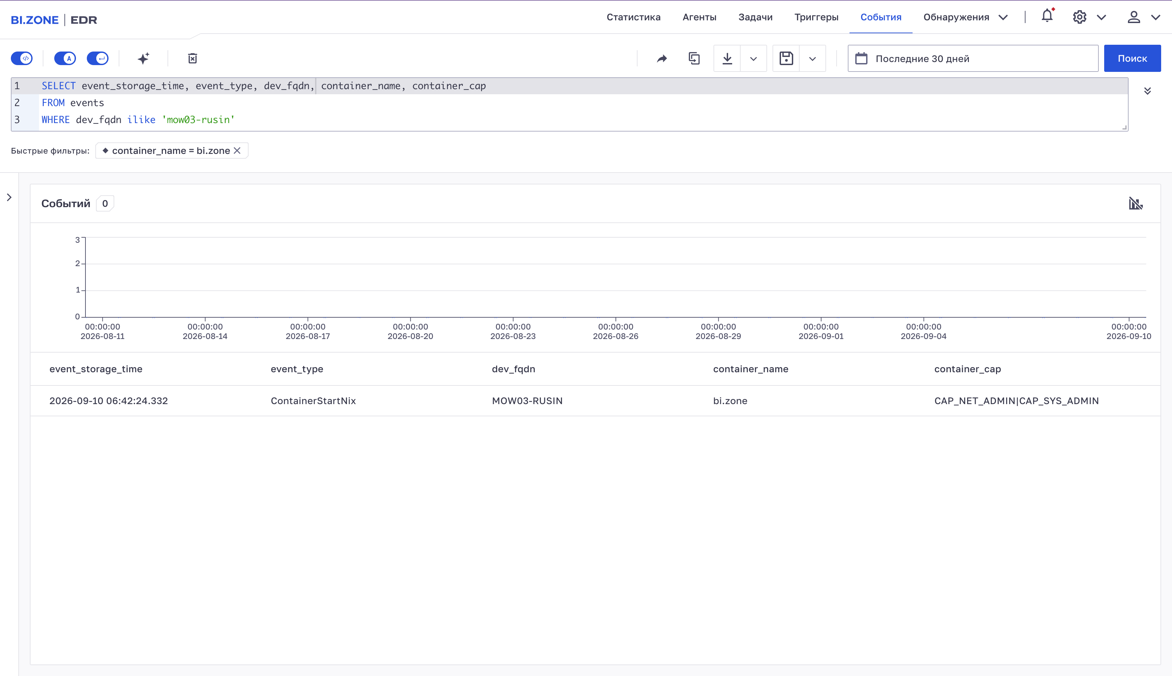Viewport: 1172px width, 676px height.
Task: Open the download options dropdown arrow
Action: point(754,59)
